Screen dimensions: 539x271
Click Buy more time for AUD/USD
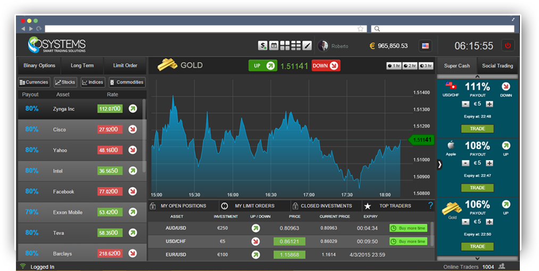coord(409,228)
